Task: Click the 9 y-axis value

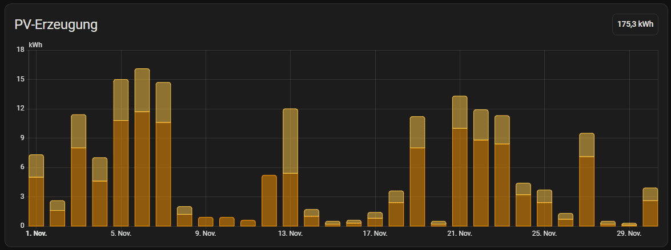Action: point(22,138)
